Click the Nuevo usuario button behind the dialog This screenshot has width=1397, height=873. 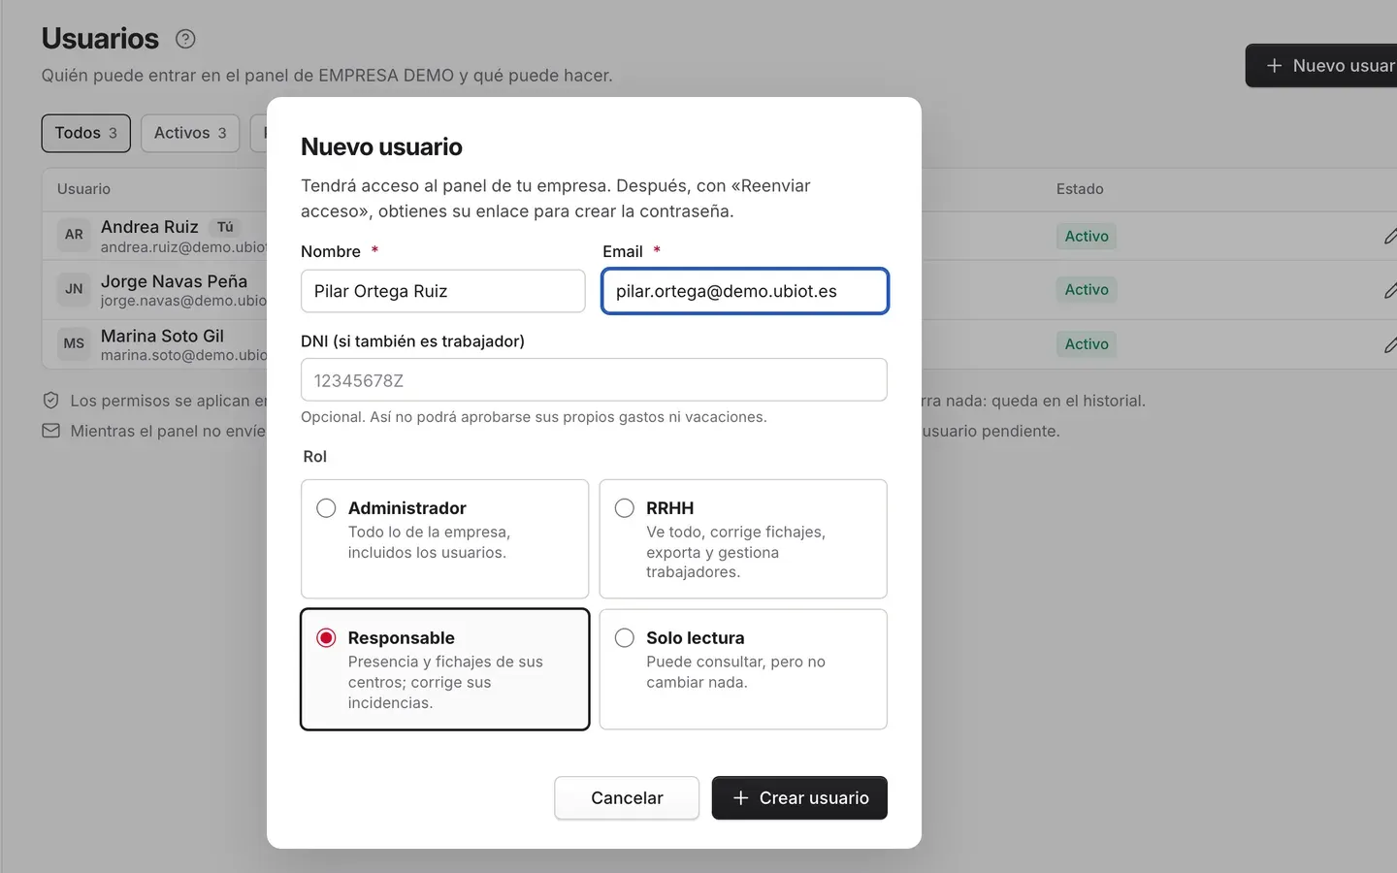[x=1321, y=66]
